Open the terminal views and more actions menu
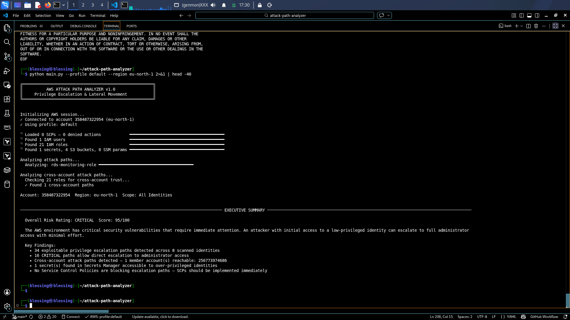The width and height of the screenshot is (570, 320). tap(544, 26)
